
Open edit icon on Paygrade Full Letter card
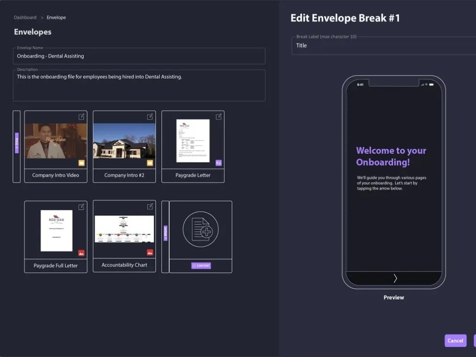[x=81, y=207]
